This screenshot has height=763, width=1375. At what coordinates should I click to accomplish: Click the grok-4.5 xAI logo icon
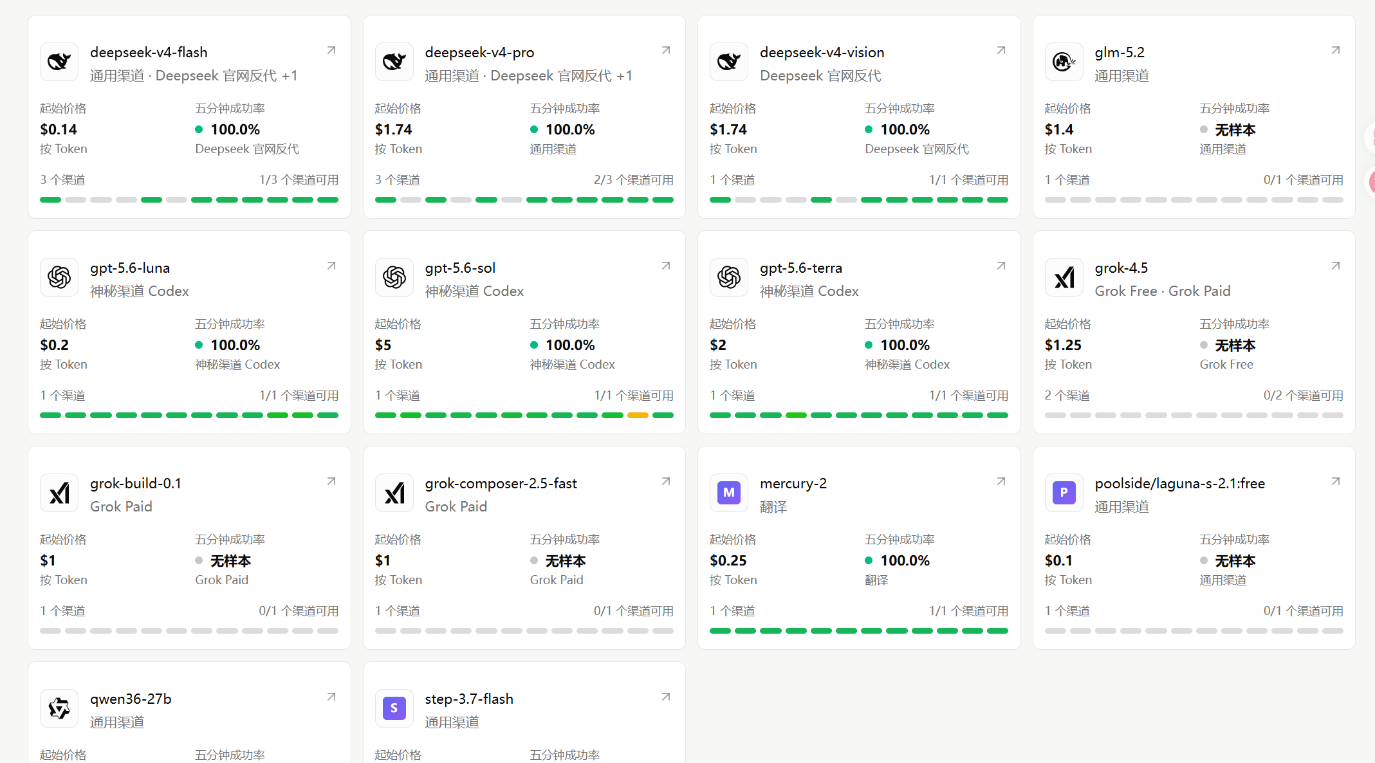point(1064,277)
